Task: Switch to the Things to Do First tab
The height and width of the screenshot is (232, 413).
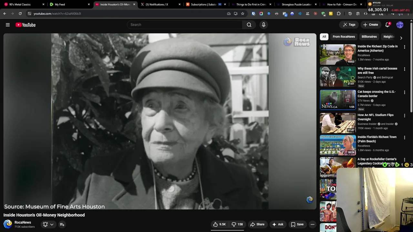Action: [x=251, y=5]
